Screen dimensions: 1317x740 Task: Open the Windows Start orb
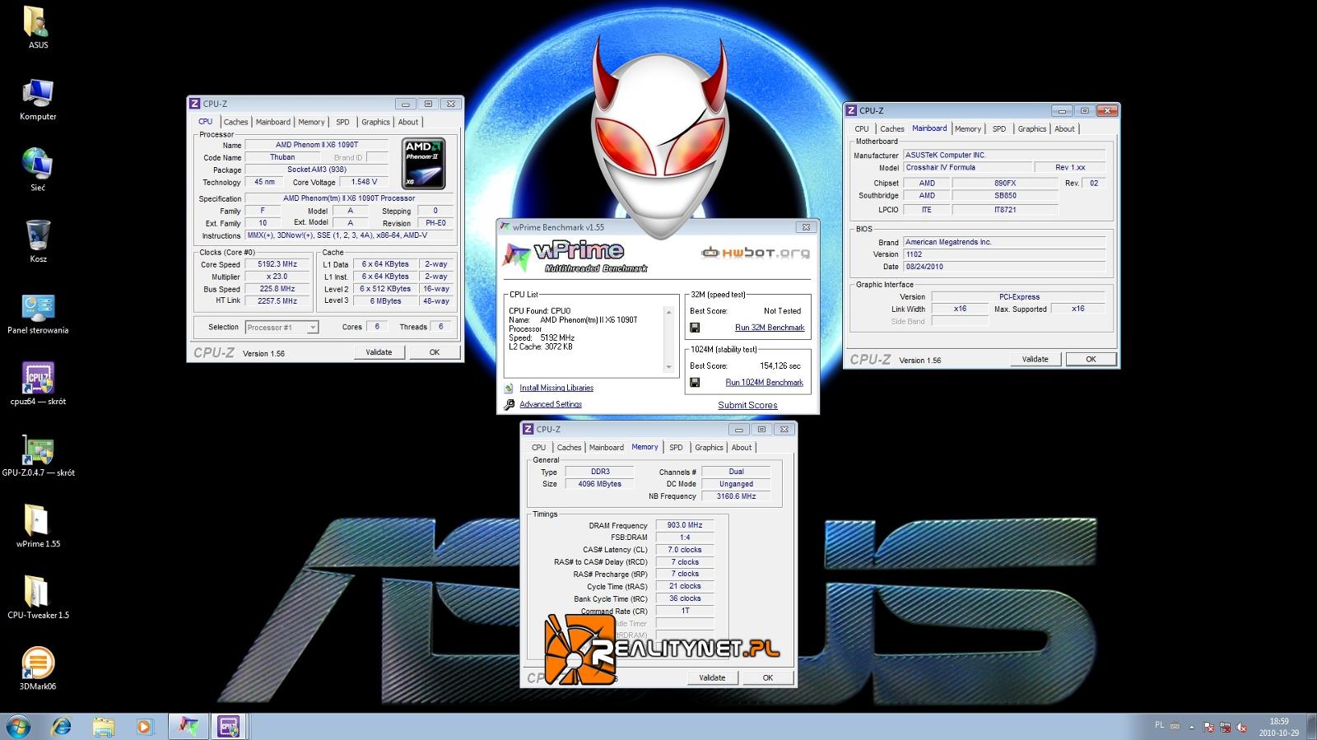click(x=18, y=727)
